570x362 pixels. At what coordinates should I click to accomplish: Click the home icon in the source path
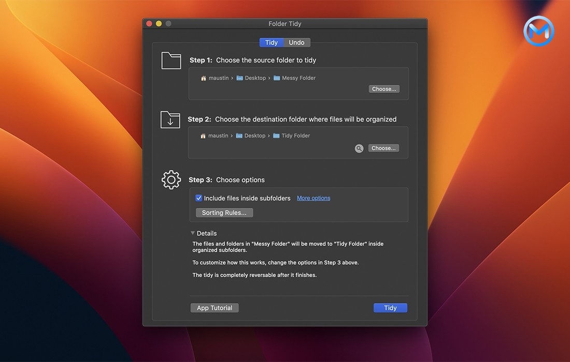click(204, 78)
